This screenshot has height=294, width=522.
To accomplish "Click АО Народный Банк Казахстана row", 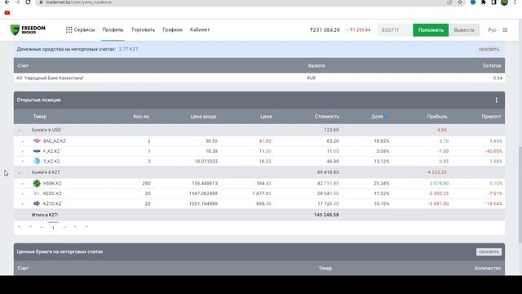I will 259,78.
